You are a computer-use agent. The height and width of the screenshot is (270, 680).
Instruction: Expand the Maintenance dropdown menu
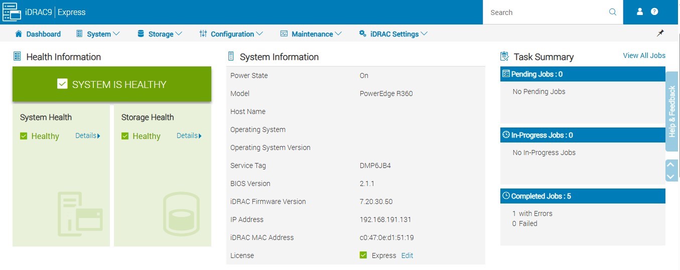tap(338, 34)
